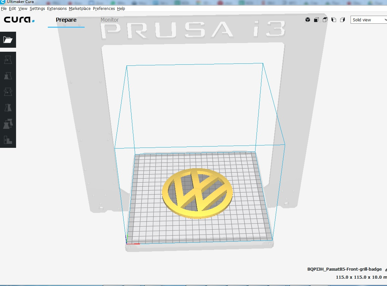Click the 115.0 x 115.0 x 10.0 dimensions text

coord(361,277)
